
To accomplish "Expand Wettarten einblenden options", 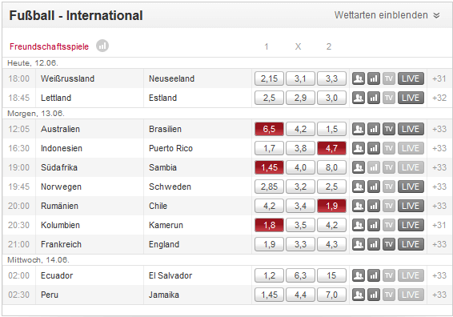I will tap(387, 15).
